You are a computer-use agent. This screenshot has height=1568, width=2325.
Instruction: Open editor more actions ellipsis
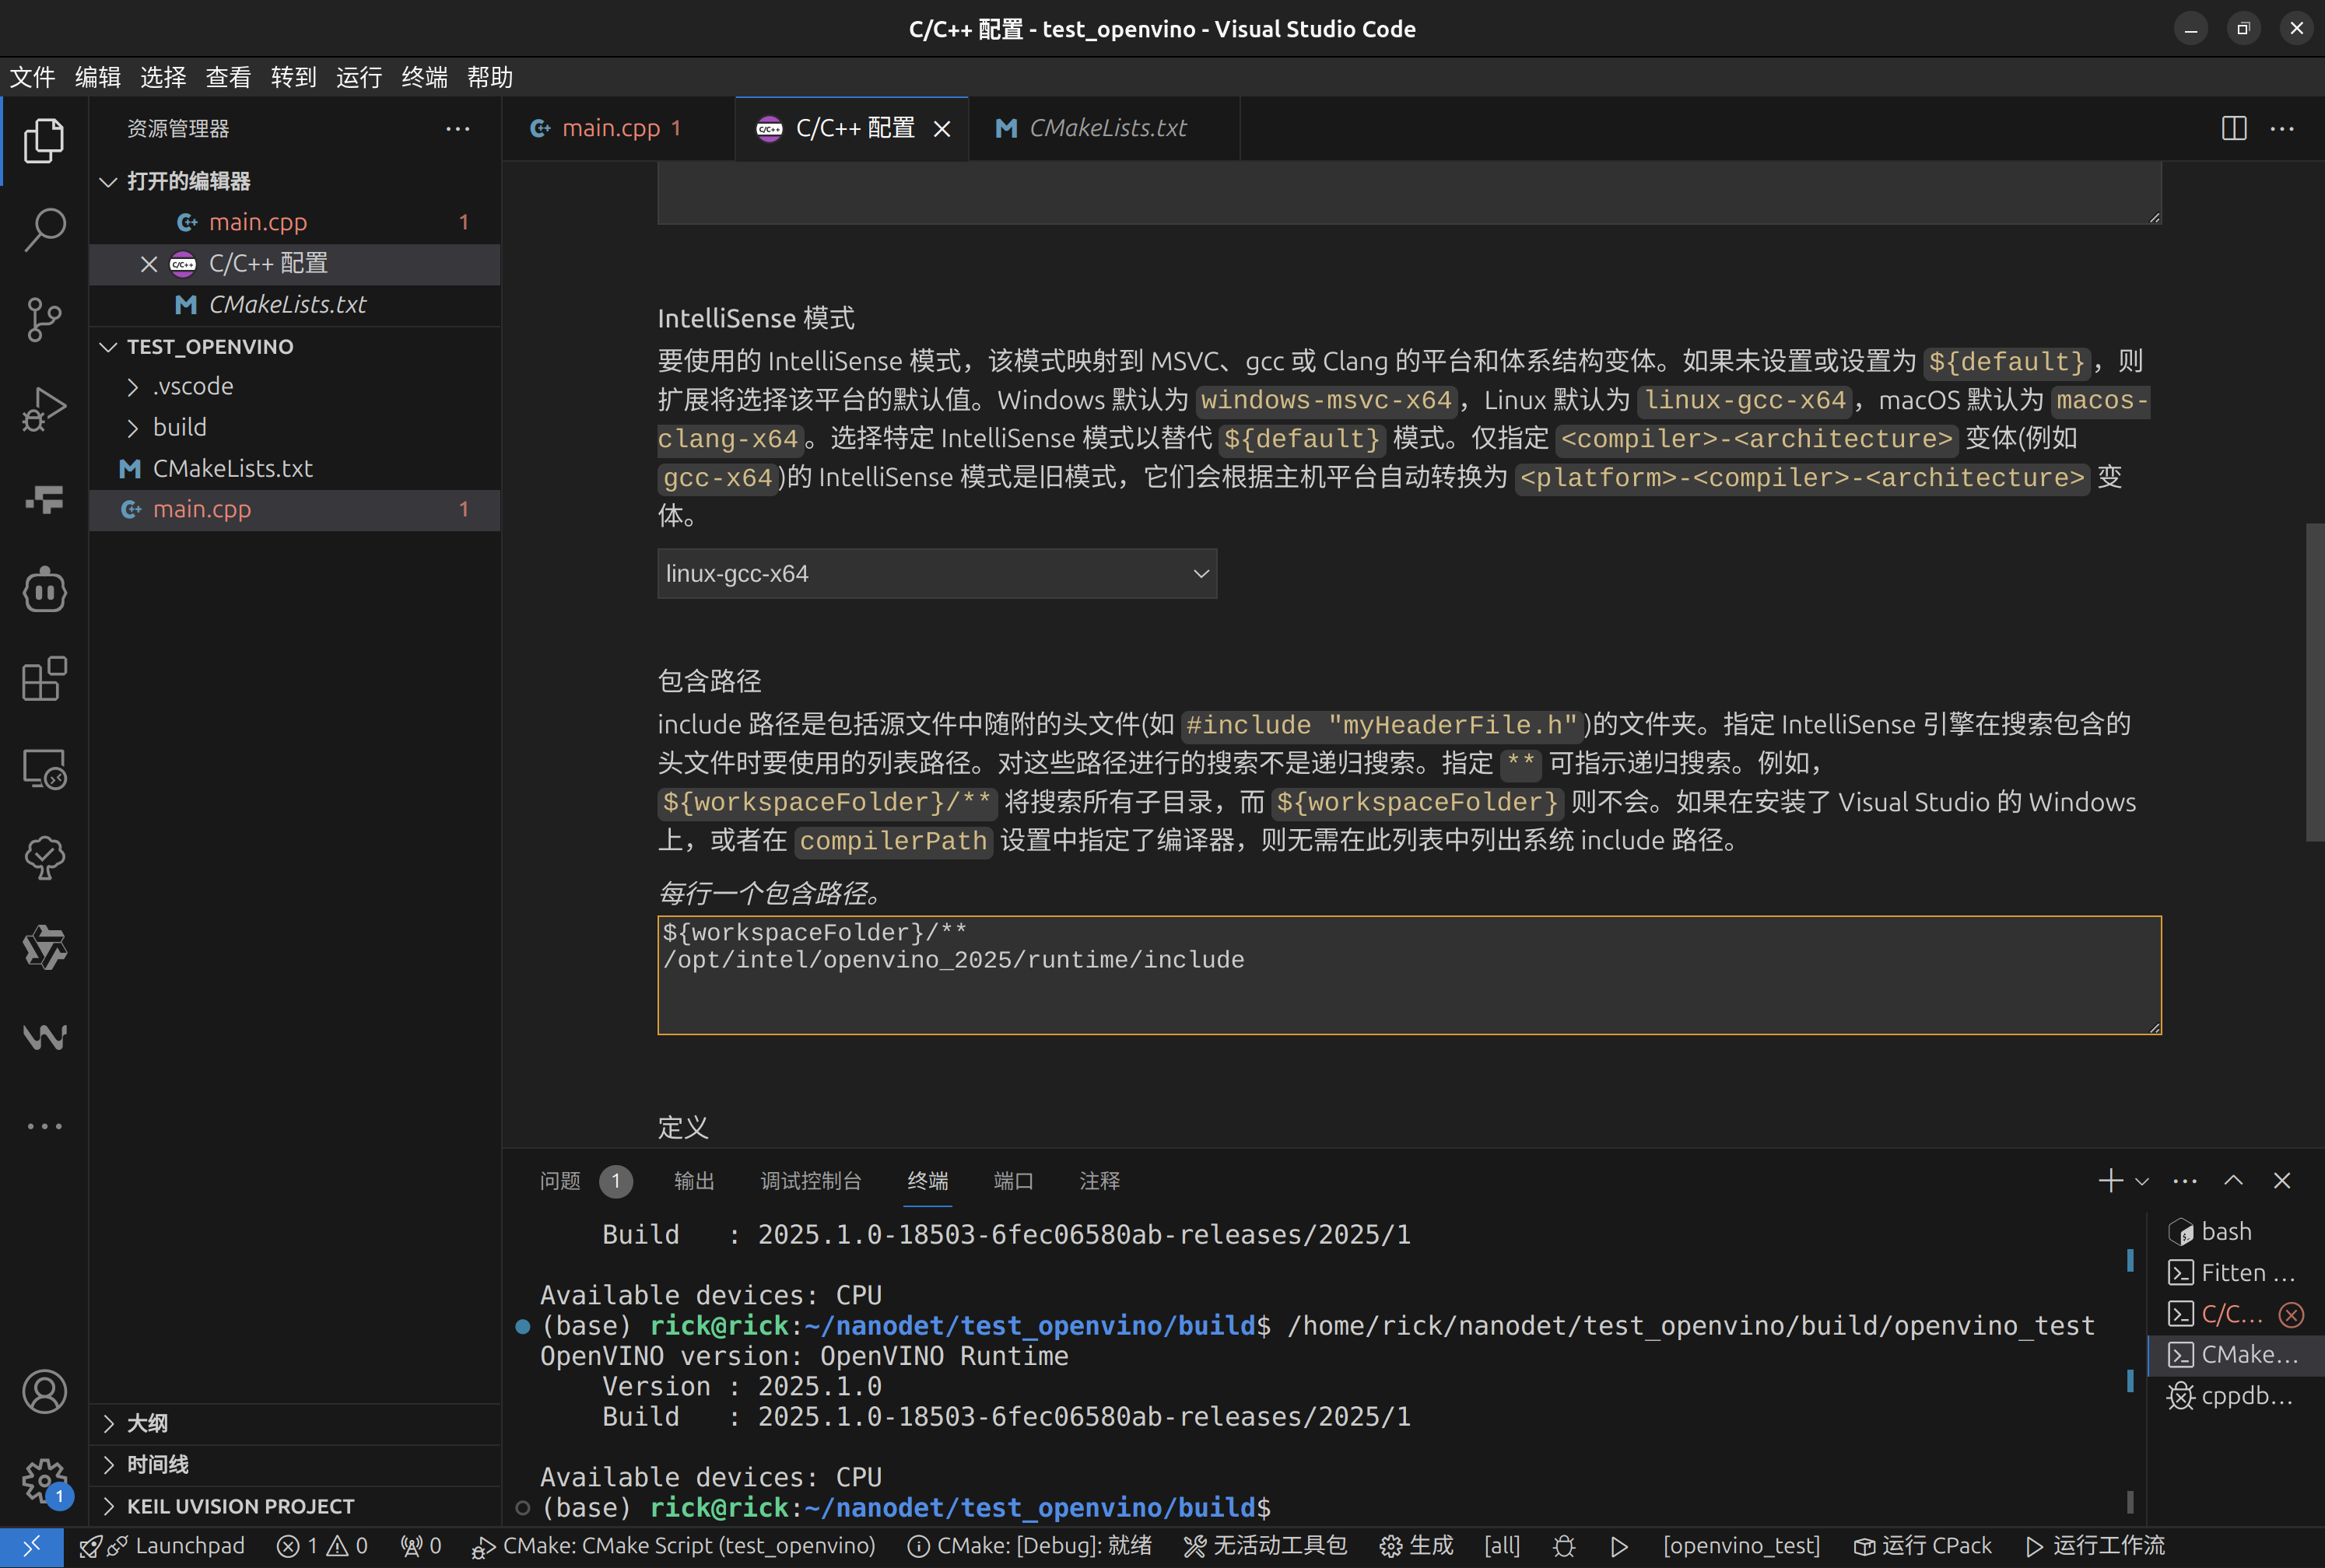[x=2282, y=128]
